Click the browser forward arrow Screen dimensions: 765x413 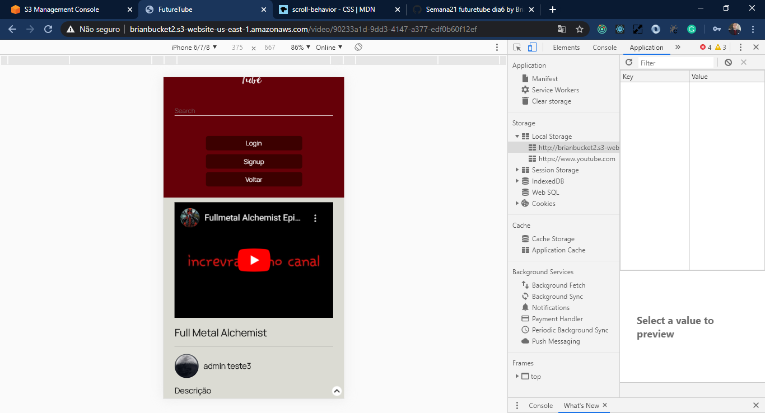(30, 29)
